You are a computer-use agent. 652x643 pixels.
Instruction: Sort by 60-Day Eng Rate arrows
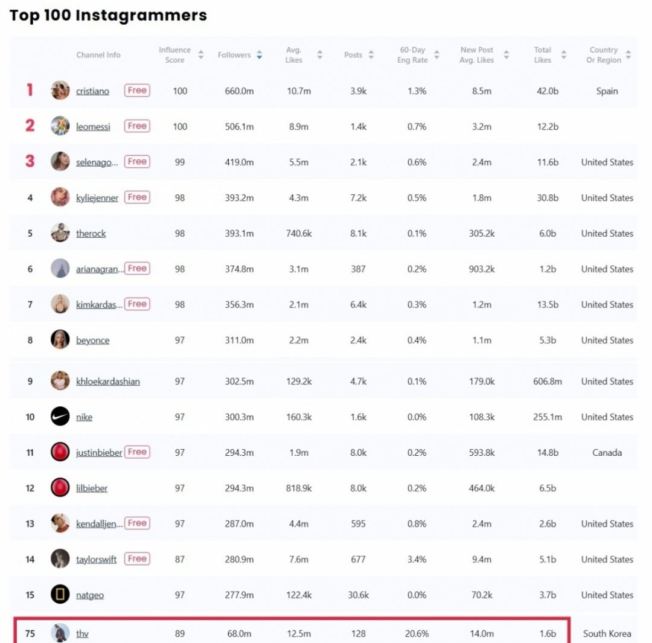[436, 54]
